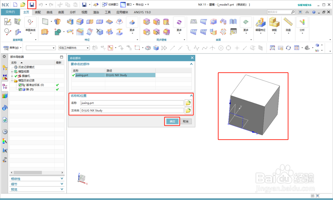Open the empty selection filter dropdown

coord(41,48)
